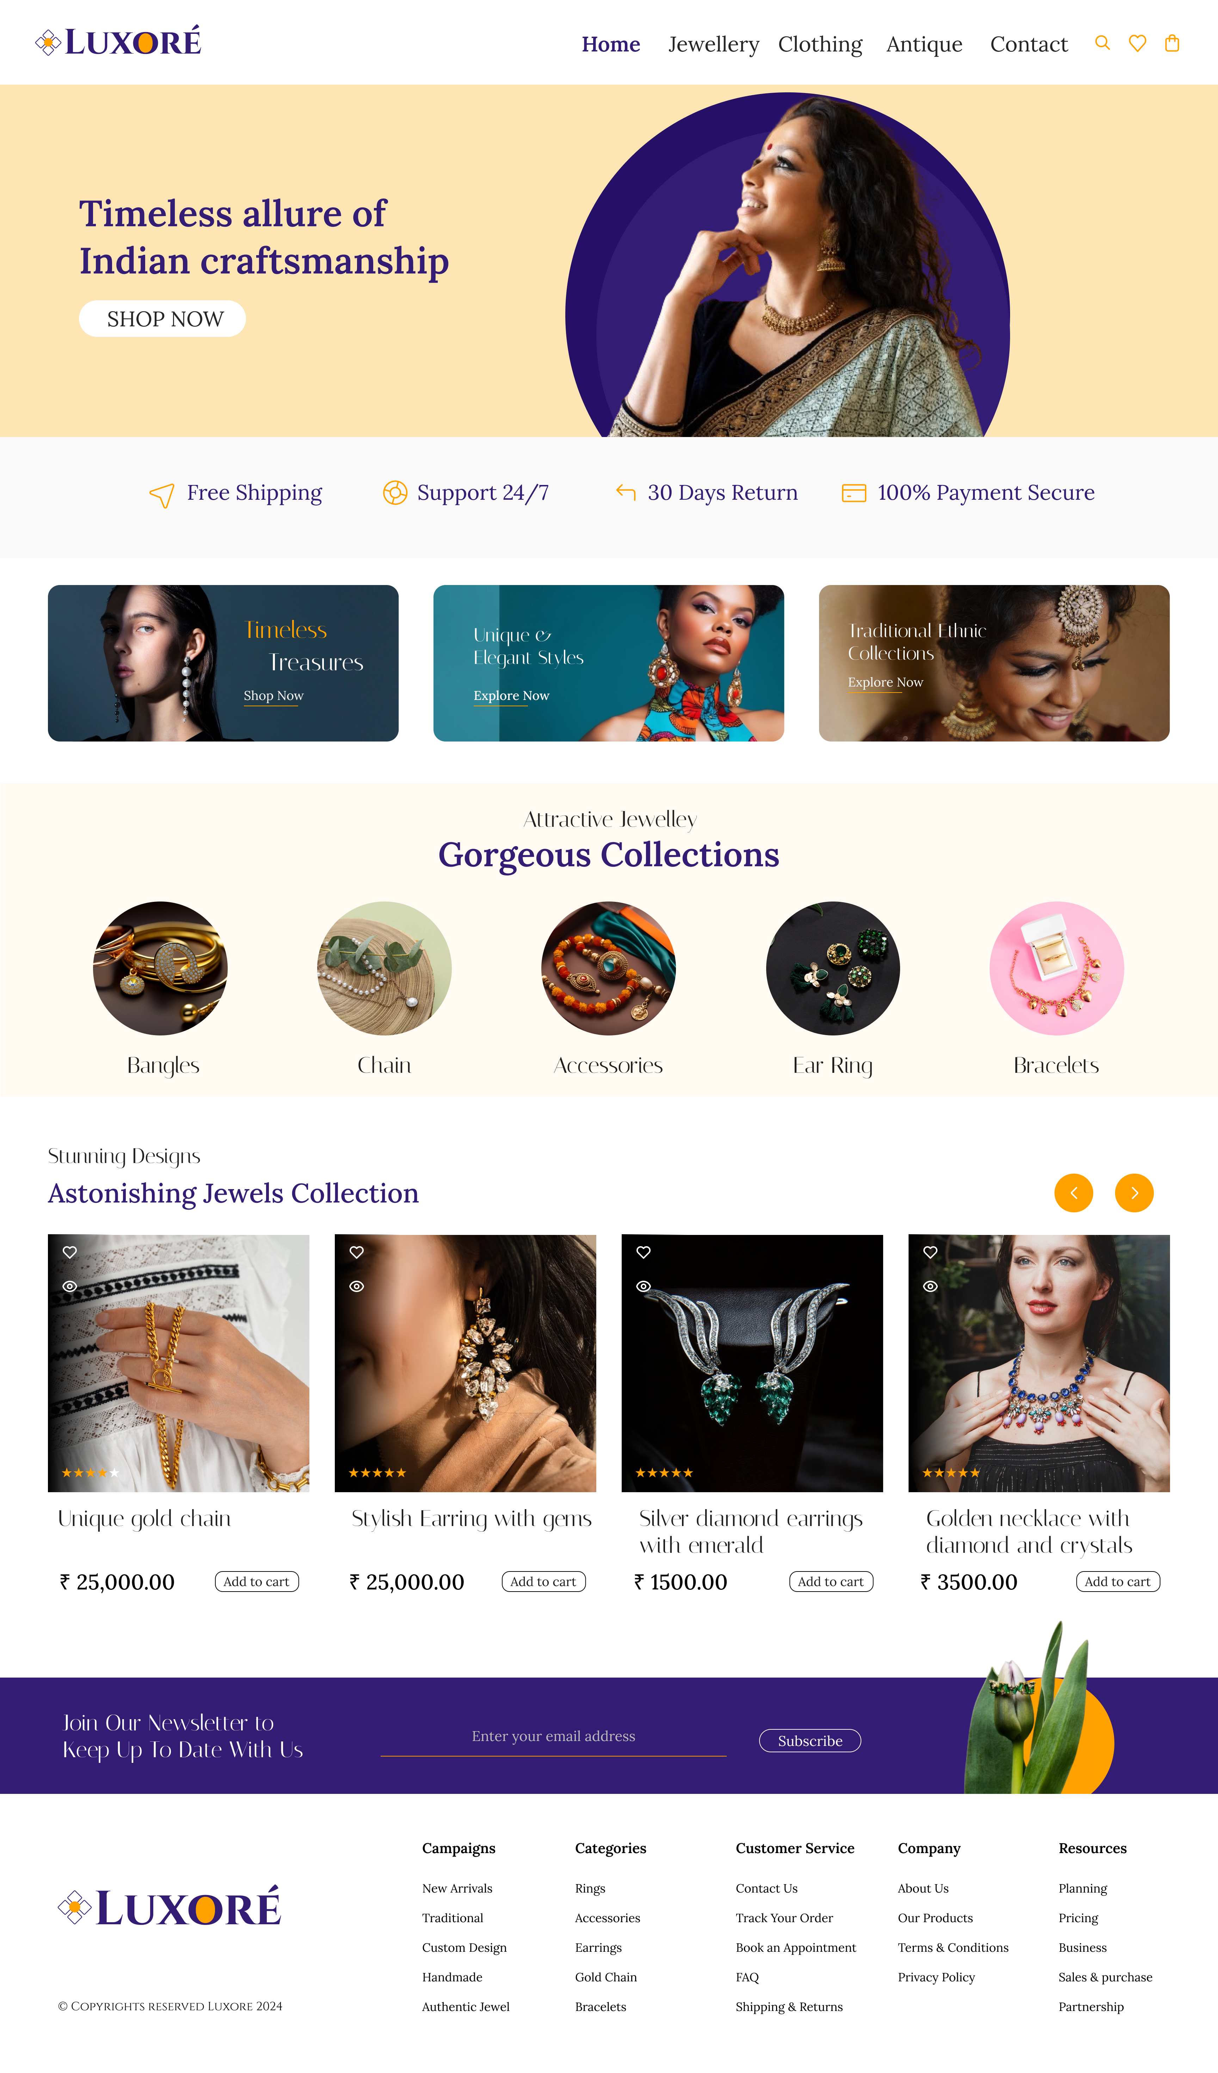
Task: Click the newsletter email address field
Action: tap(553, 1736)
